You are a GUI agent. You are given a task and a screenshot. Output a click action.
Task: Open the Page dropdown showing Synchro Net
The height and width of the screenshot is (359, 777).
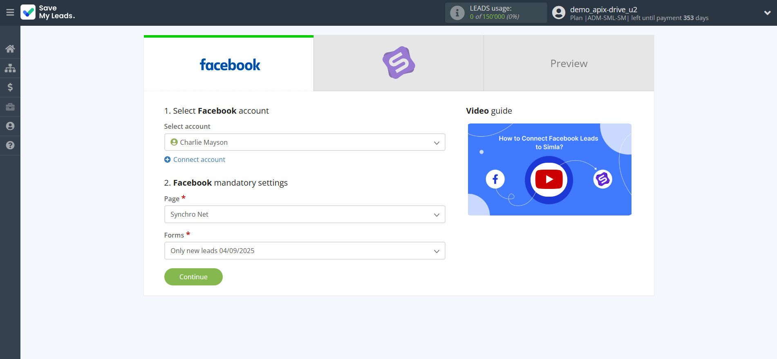pos(305,214)
